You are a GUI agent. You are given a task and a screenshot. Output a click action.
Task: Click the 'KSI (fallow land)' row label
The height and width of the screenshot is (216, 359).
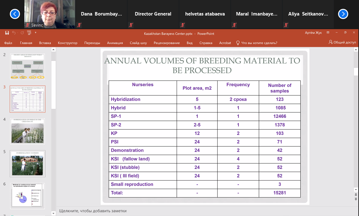point(130,159)
